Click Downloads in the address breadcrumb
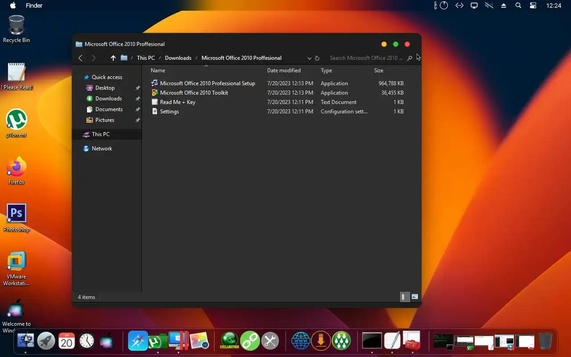The height and width of the screenshot is (357, 571). click(x=178, y=58)
